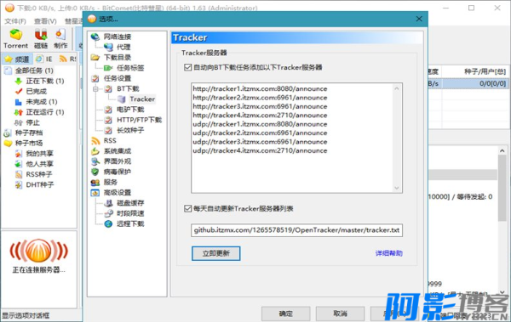Open the 详细帮助 link
The height and width of the screenshot is (322, 511).
coord(389,253)
